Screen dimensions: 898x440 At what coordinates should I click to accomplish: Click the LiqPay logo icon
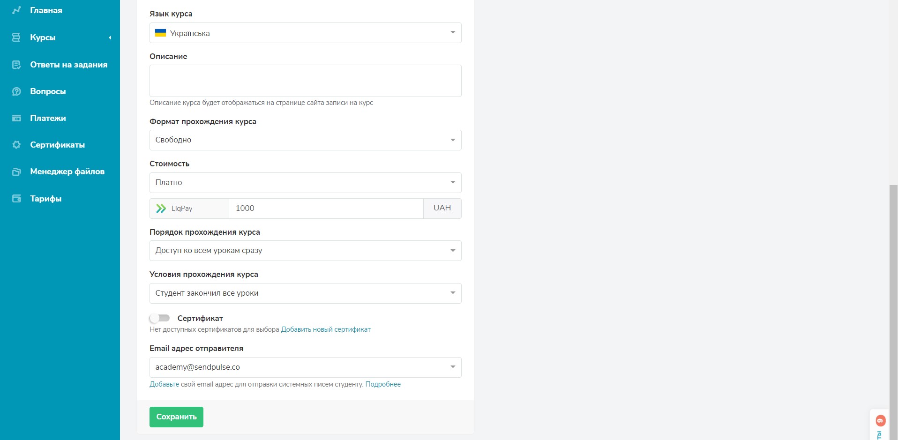pyautogui.click(x=161, y=209)
